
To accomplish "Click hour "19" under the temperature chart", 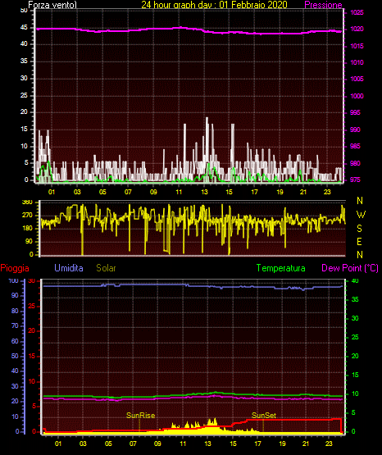I will (x=282, y=444).
